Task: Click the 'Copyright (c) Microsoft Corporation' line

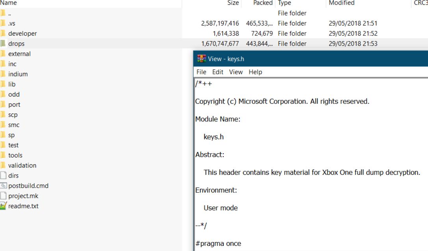Action: pos(282,101)
